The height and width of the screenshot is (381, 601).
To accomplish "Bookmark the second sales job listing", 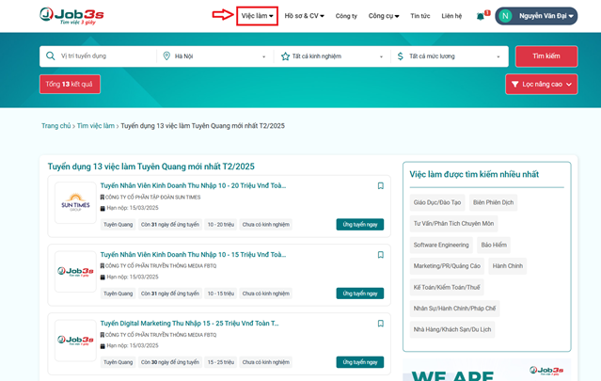I will point(381,255).
